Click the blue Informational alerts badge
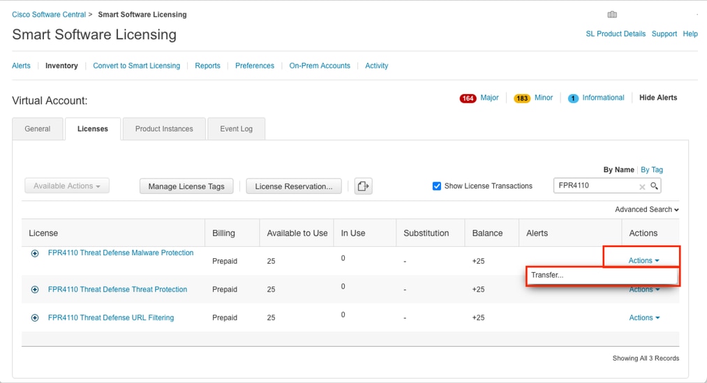The height and width of the screenshot is (383, 707). (x=573, y=98)
